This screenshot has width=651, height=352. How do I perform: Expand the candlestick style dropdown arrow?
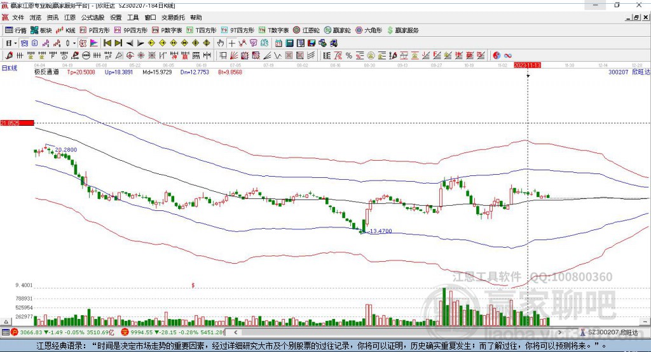74,43
